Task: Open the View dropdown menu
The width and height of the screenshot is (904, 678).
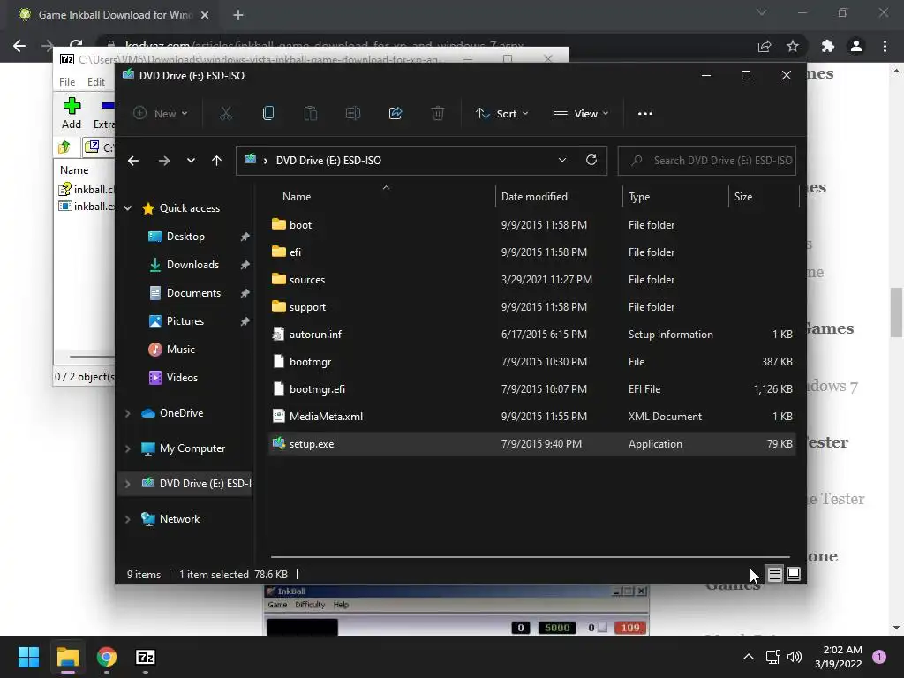Action: point(581,114)
